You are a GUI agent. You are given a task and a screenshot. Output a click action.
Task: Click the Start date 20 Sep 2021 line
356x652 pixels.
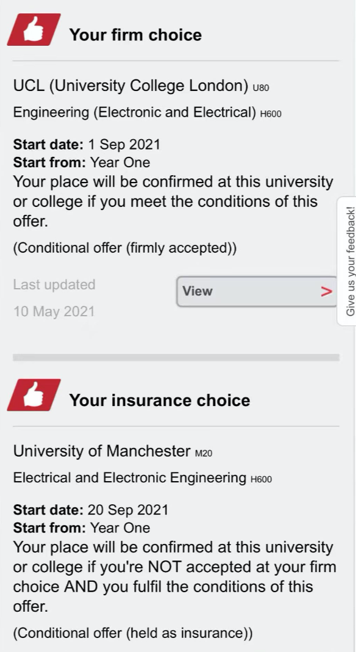(x=91, y=510)
